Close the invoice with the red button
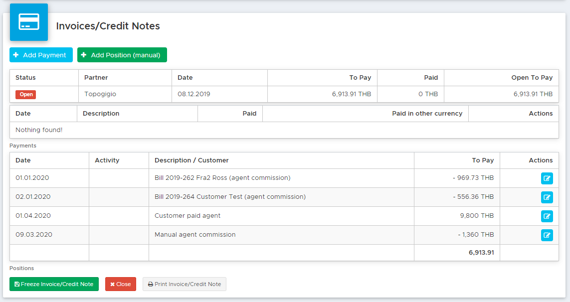Viewport: 570px width, 302px height. coord(121,284)
